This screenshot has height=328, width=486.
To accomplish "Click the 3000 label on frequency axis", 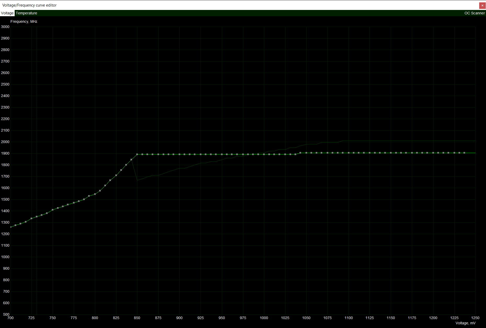I will tap(5, 27).
